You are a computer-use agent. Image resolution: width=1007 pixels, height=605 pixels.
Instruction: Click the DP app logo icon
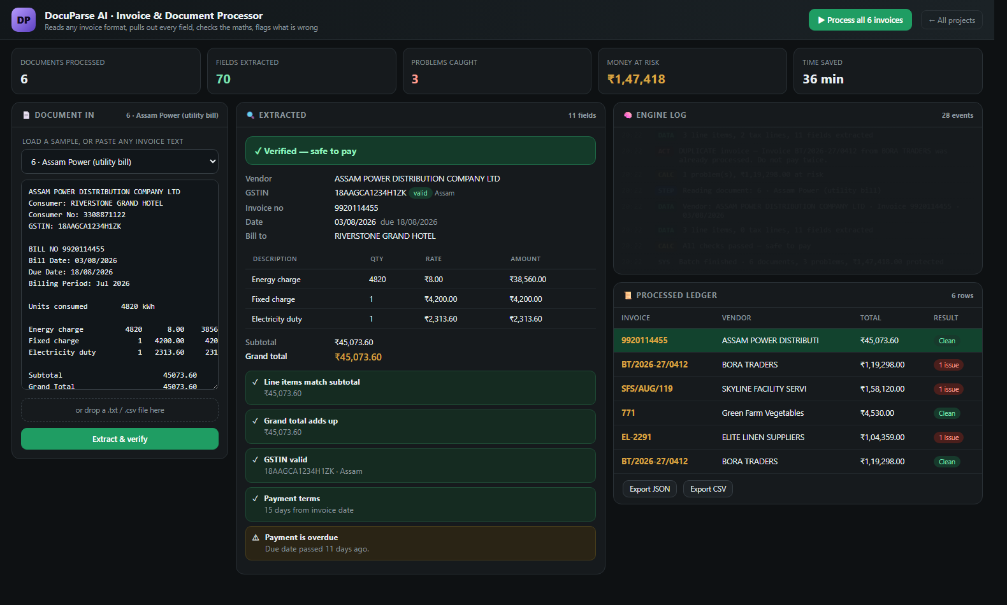[24, 20]
